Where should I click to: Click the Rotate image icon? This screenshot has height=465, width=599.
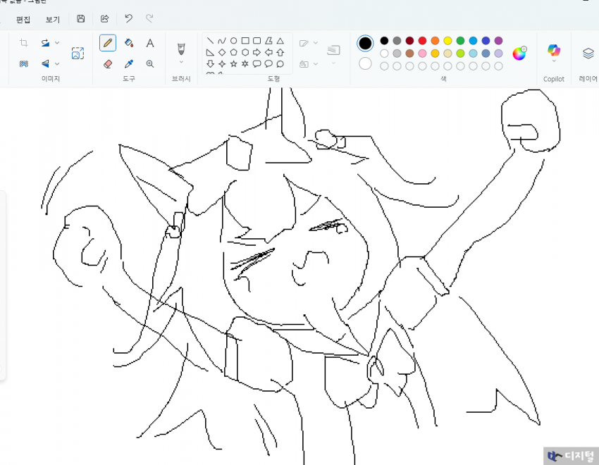[46, 43]
